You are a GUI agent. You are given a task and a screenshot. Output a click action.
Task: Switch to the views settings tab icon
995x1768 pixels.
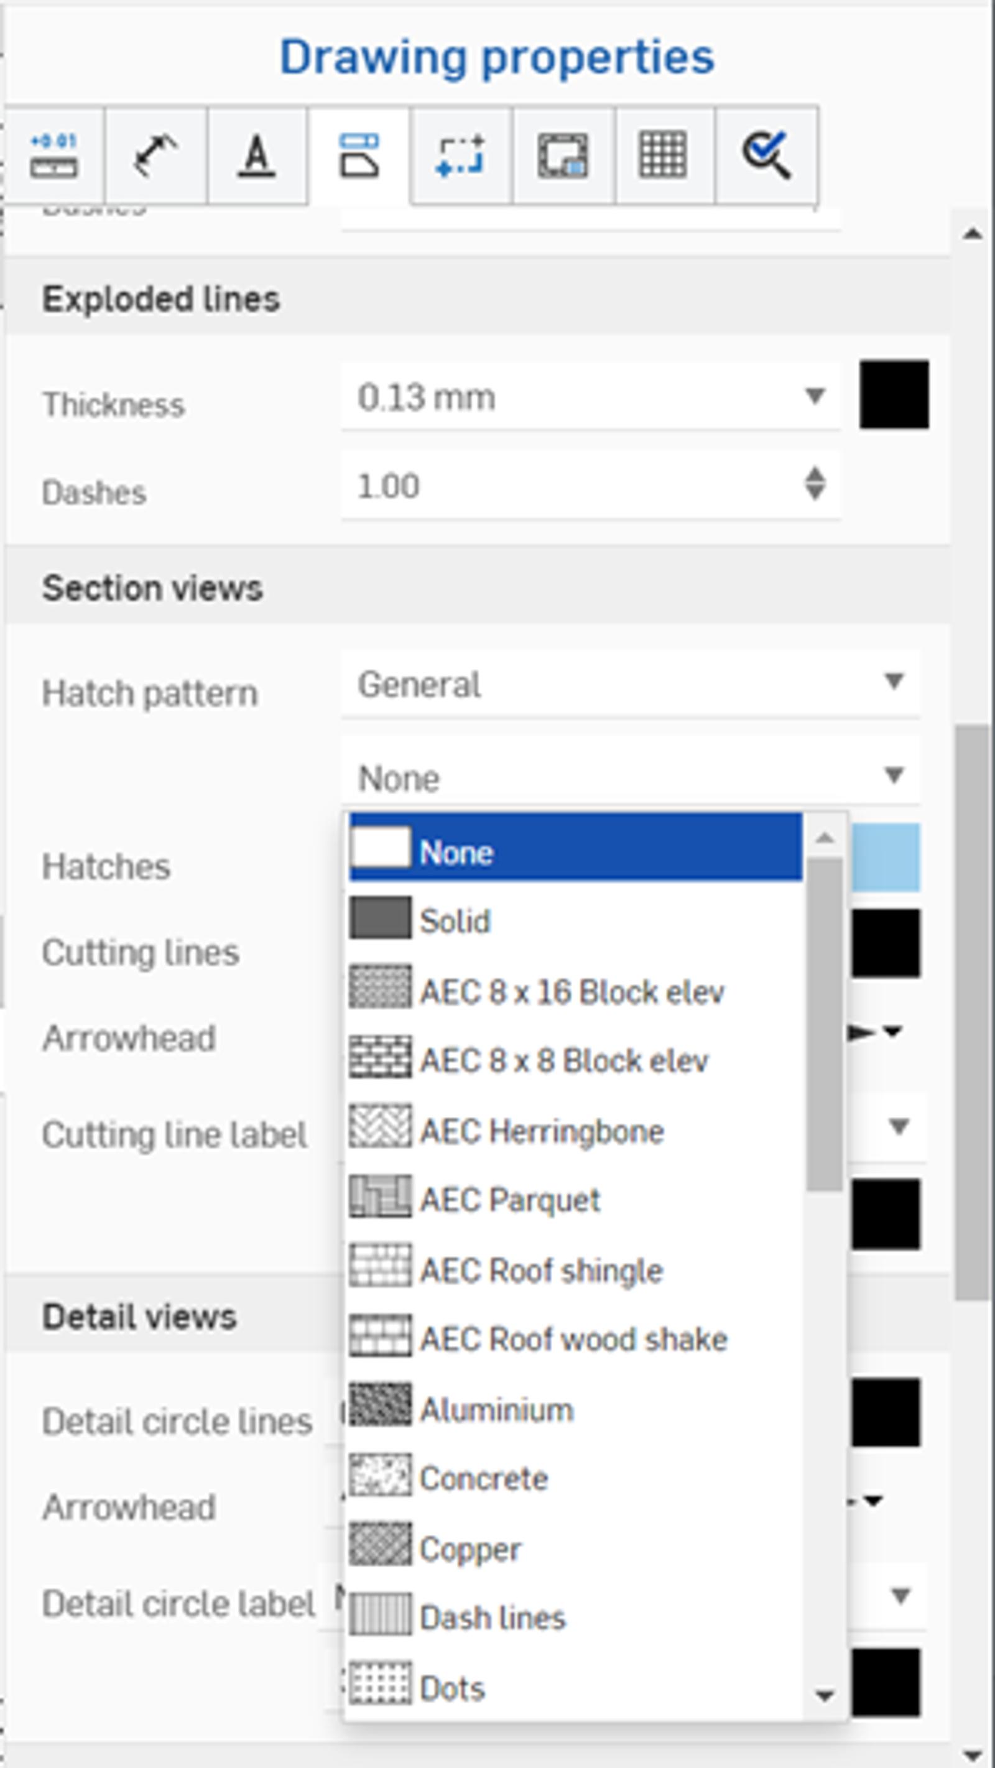point(359,156)
